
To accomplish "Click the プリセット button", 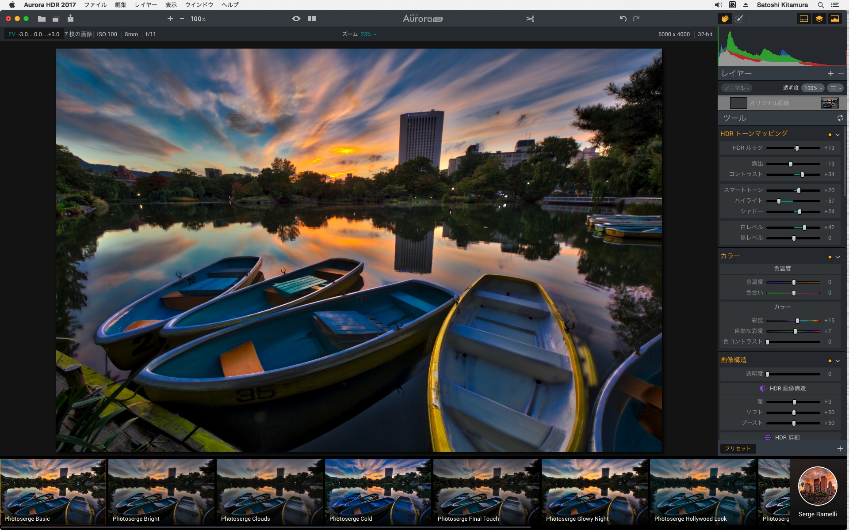I will pos(738,448).
